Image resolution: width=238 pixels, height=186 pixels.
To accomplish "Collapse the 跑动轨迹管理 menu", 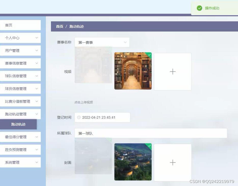I will (x=20, y=114).
